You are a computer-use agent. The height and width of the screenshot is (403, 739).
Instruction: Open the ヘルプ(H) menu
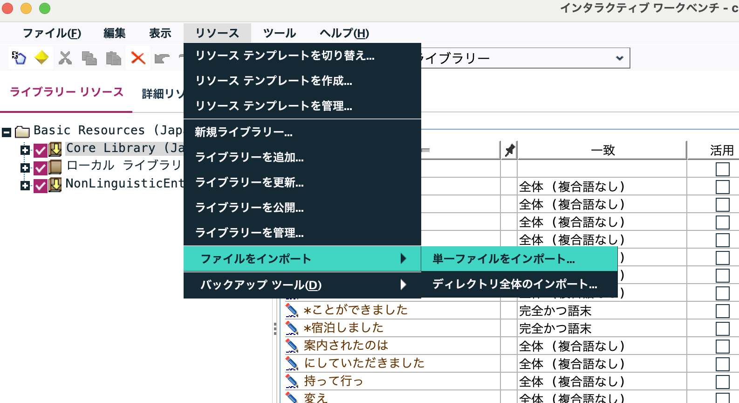click(x=344, y=33)
